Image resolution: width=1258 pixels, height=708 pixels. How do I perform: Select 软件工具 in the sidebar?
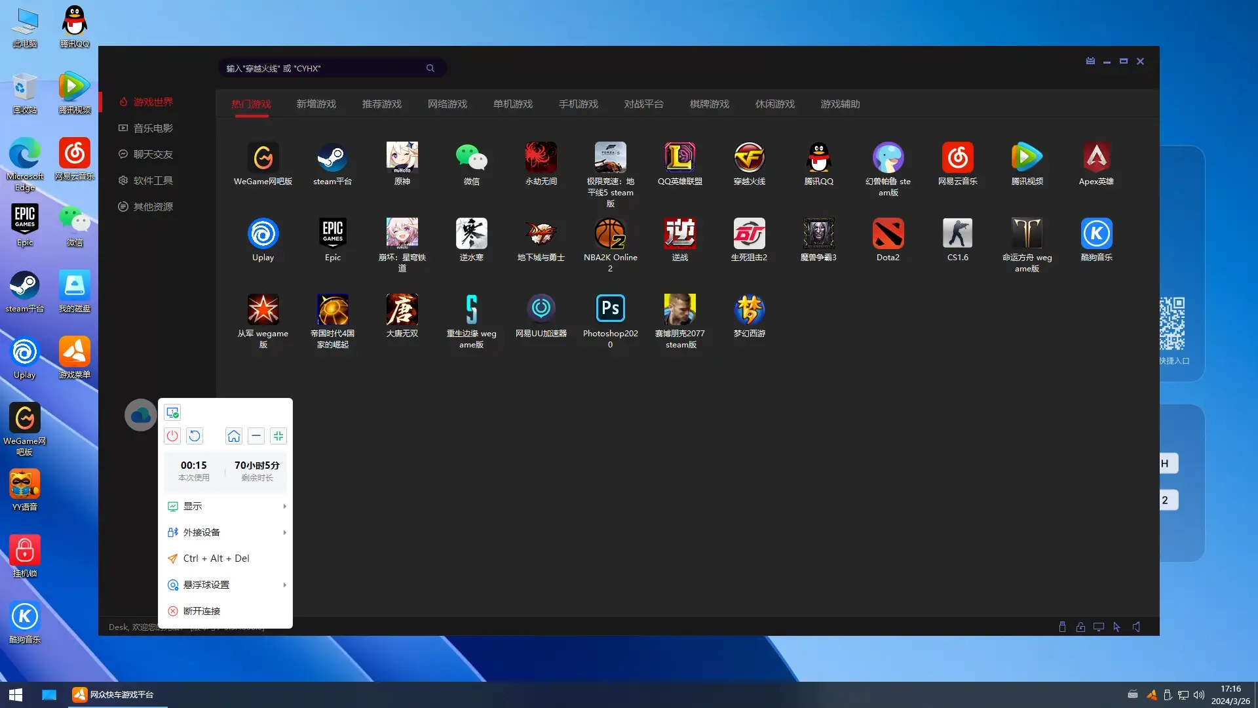point(146,181)
